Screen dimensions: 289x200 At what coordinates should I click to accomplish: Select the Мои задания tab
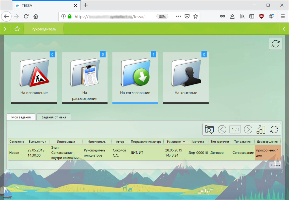[21, 117]
